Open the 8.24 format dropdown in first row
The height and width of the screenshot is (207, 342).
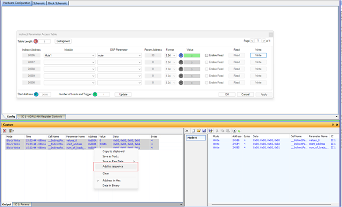pos(170,55)
